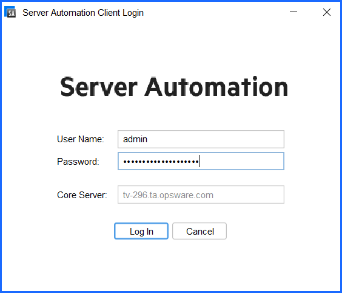Image resolution: width=342 pixels, height=293 pixels.
Task: Click into the Password input field
Action: [x=201, y=161]
